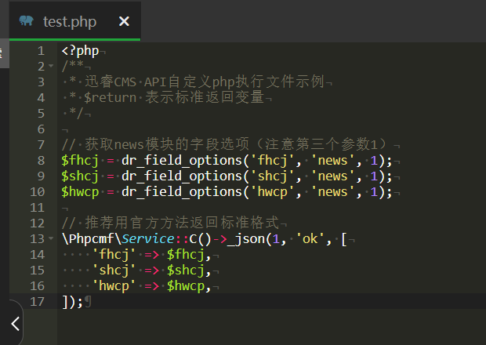Viewport: 486px width, 345px height.
Task: Click the comment '$return 表示标准返回变量'
Action: tap(174, 97)
